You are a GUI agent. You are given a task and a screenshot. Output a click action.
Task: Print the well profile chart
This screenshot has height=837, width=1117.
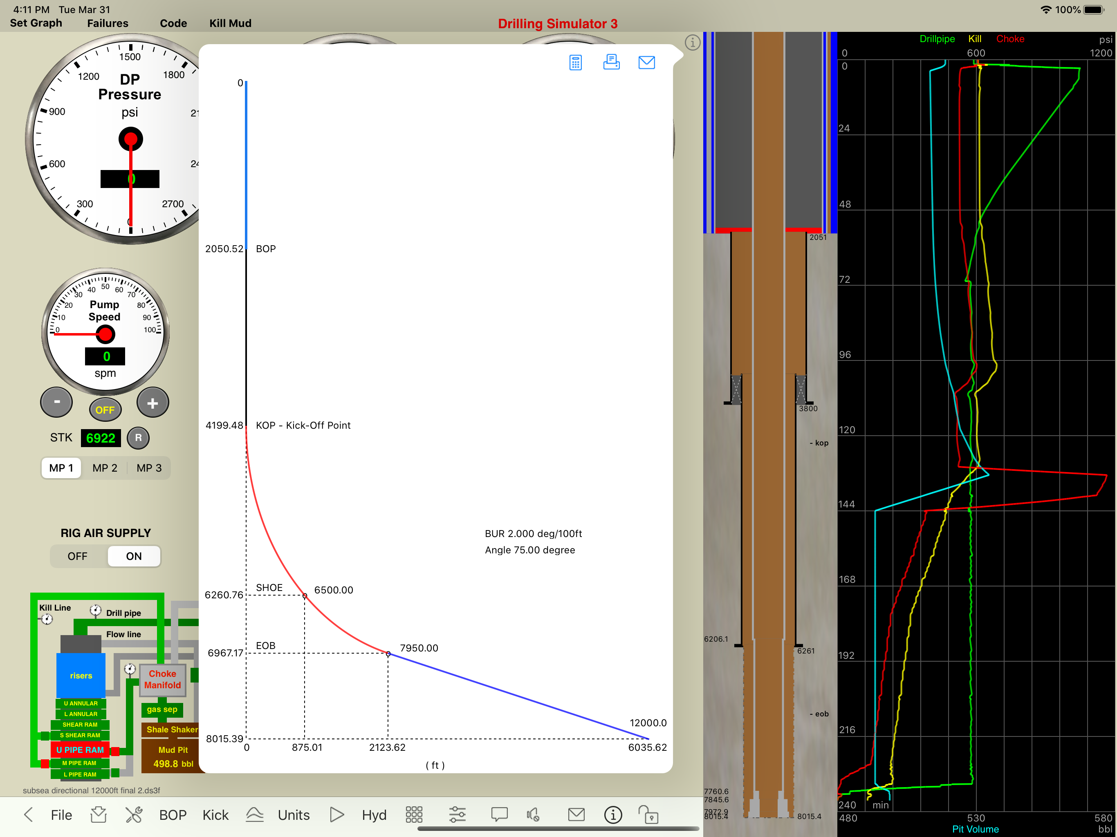(611, 62)
